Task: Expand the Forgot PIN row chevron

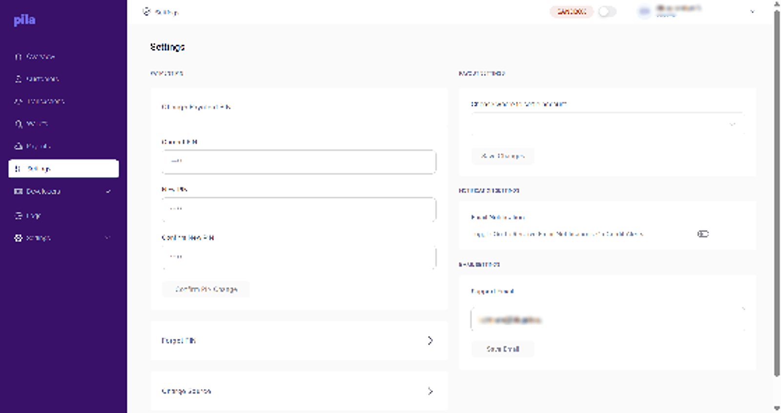Action: coord(430,340)
